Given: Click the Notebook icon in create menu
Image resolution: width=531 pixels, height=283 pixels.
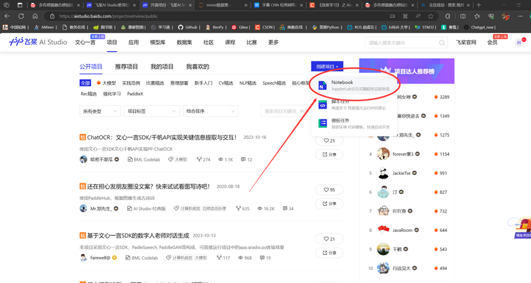Looking at the screenshot, I should 322,86.
